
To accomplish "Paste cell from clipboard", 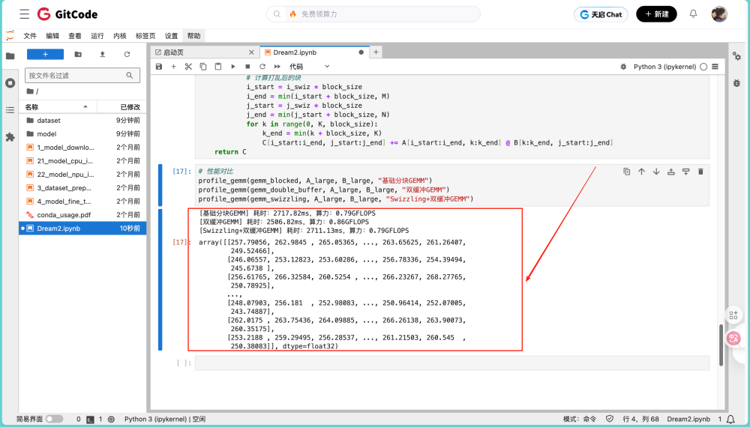I will click(218, 67).
